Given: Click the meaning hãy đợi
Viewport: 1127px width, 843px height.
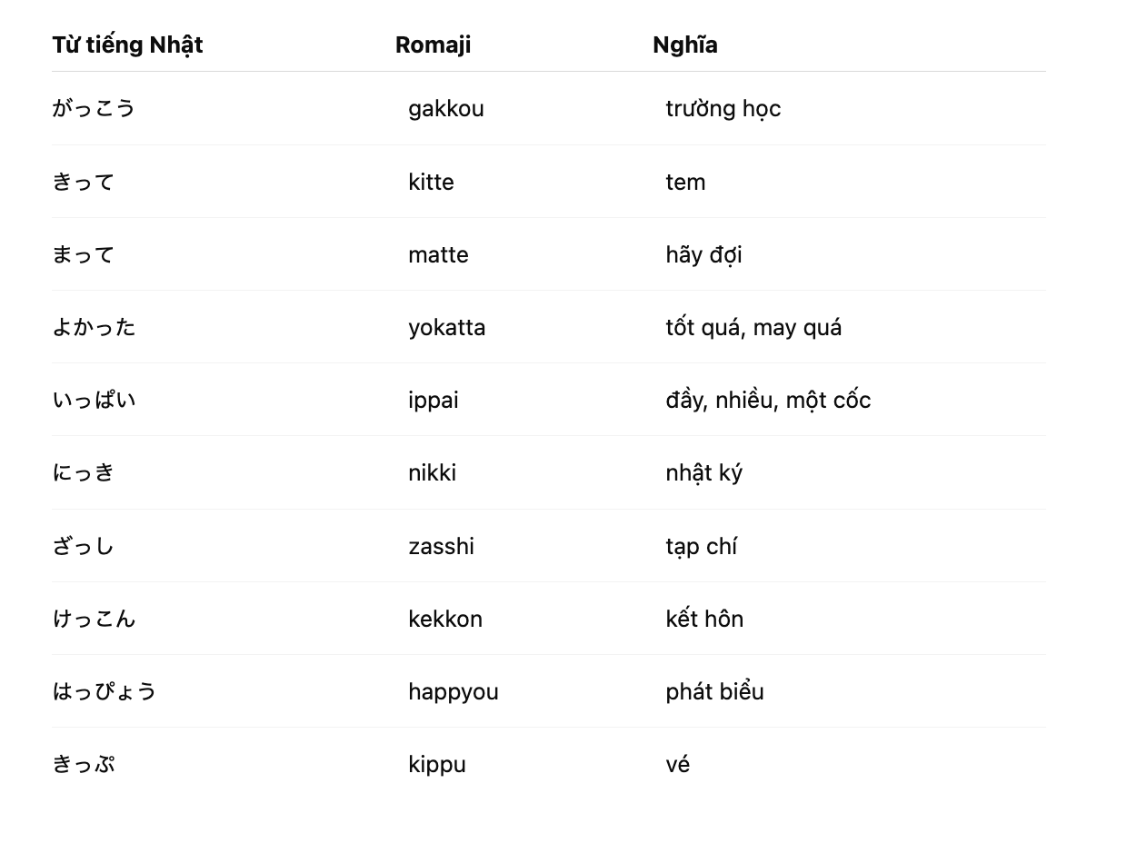Looking at the screenshot, I should pyautogui.click(x=703, y=255).
